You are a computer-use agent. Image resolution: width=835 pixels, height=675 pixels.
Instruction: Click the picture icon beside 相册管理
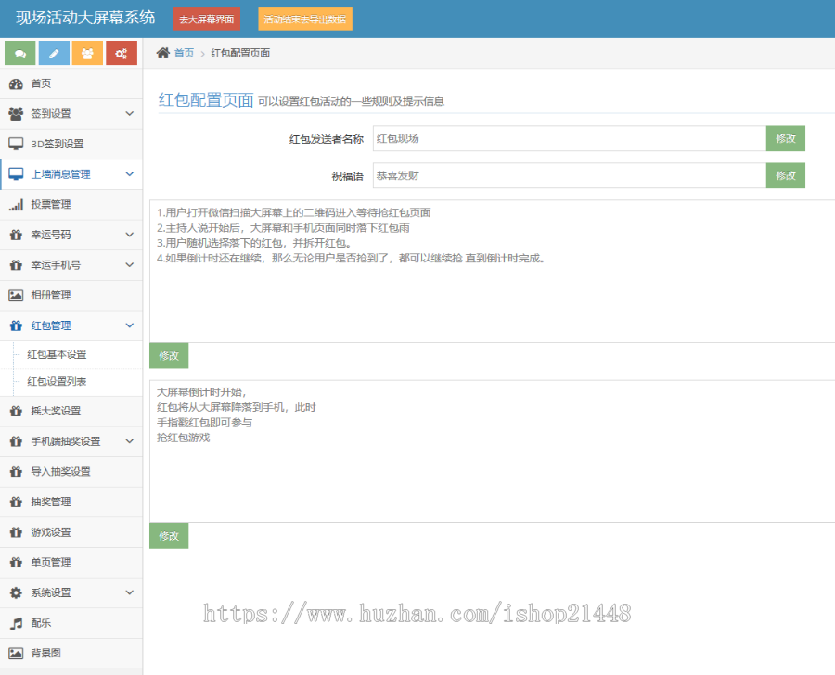[16, 296]
